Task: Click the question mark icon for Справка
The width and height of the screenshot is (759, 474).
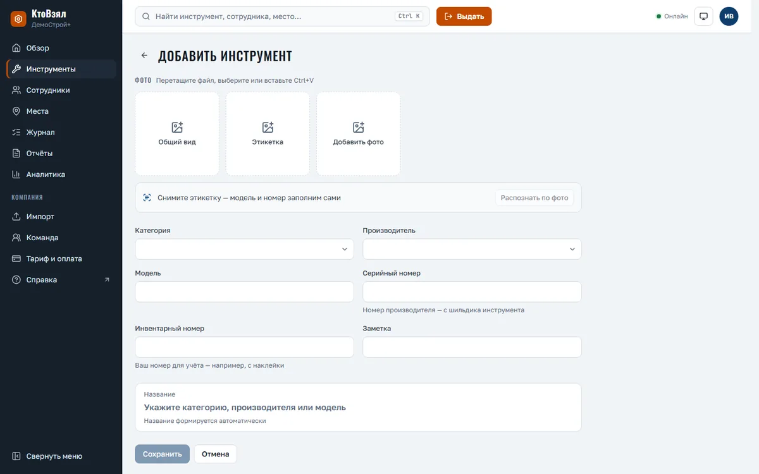Action: pos(16,280)
